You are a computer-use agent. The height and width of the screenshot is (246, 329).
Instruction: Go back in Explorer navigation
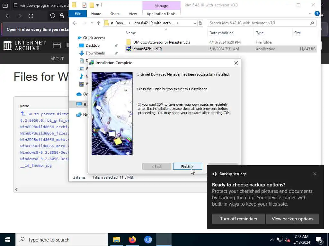75,23
